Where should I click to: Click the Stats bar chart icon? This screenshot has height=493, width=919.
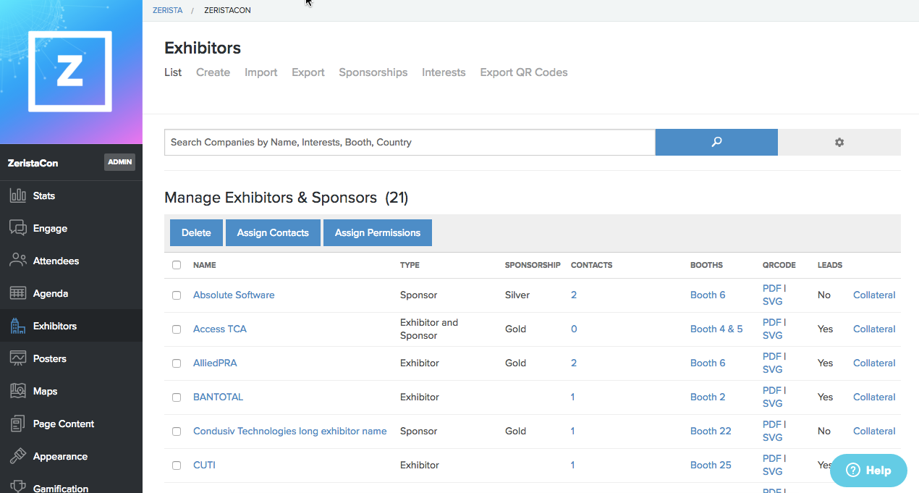point(17,195)
